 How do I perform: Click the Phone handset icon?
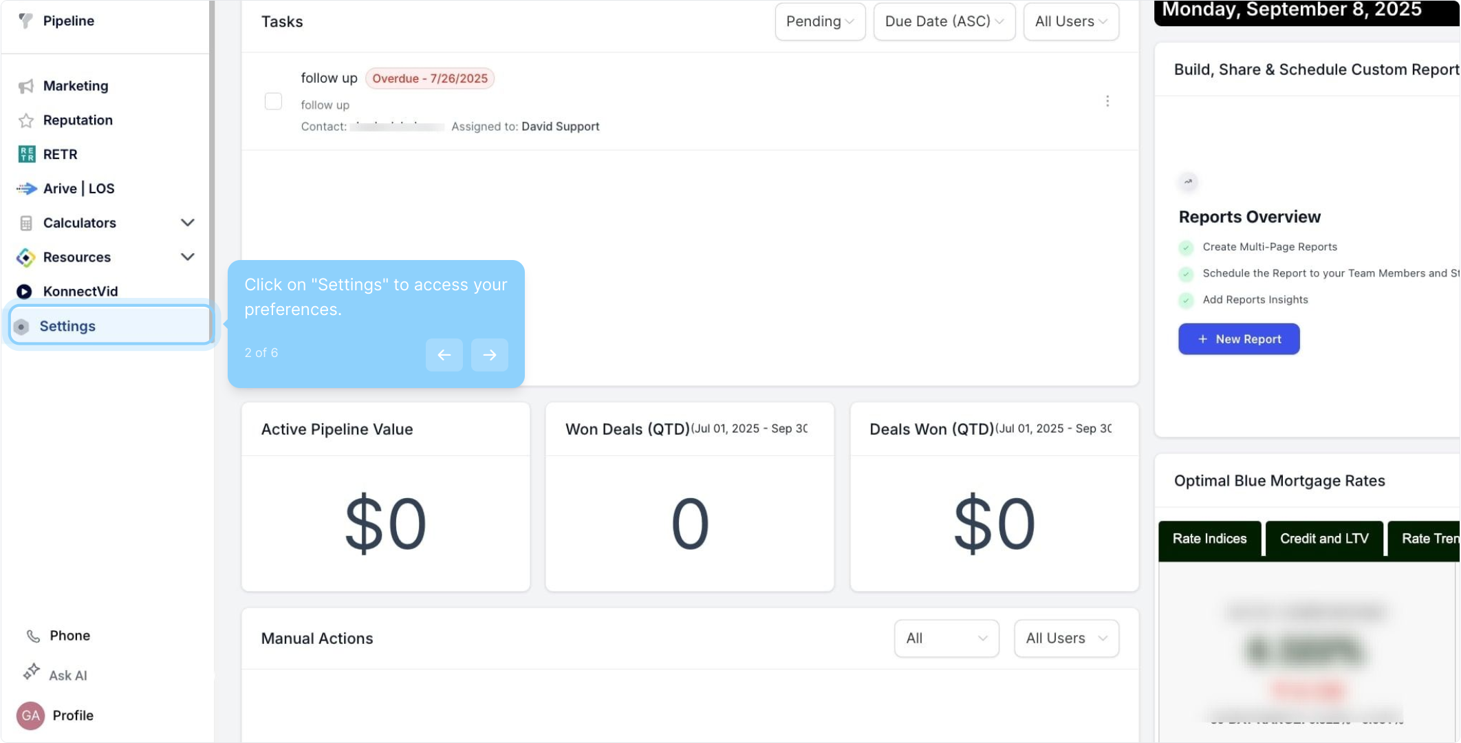[33, 636]
